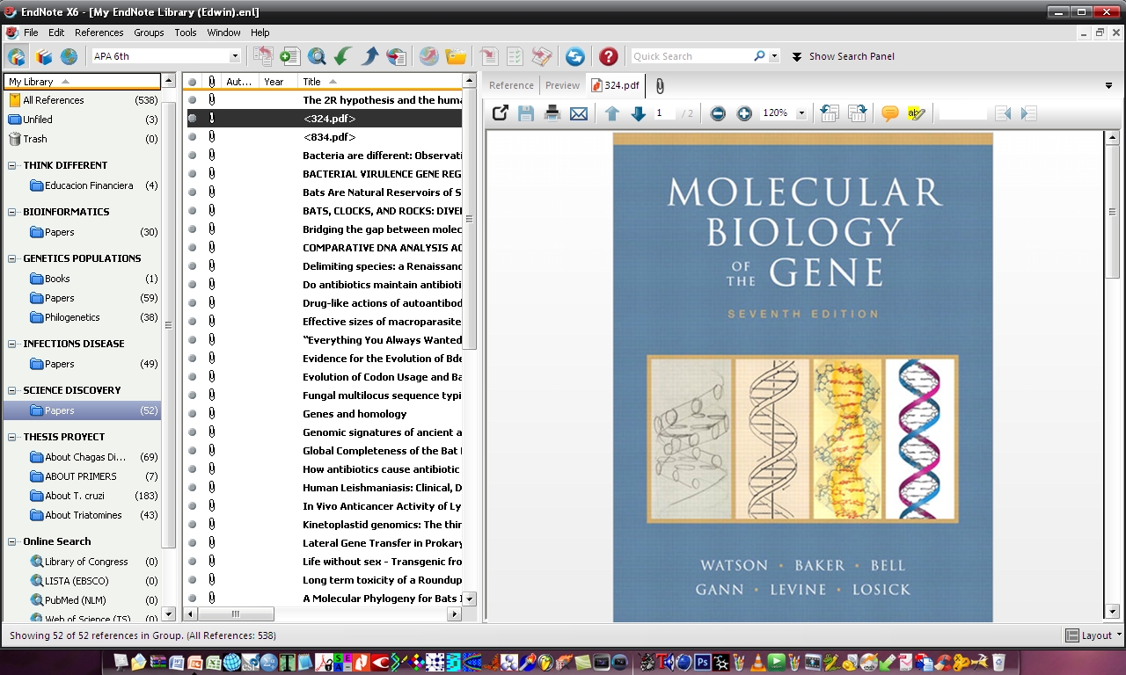This screenshot has height=675, width=1126.
Task: Click the Format Bibliography toolbar icon
Action: point(515,56)
